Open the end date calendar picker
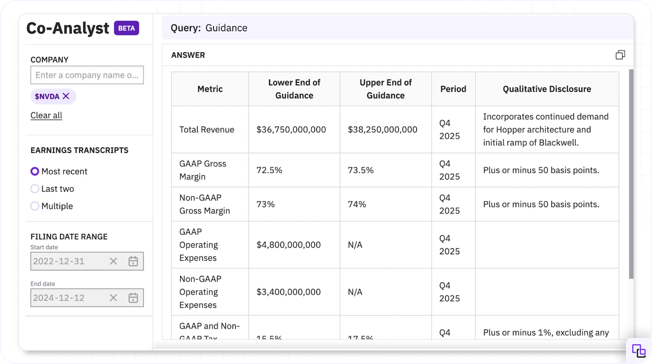 pyautogui.click(x=133, y=298)
